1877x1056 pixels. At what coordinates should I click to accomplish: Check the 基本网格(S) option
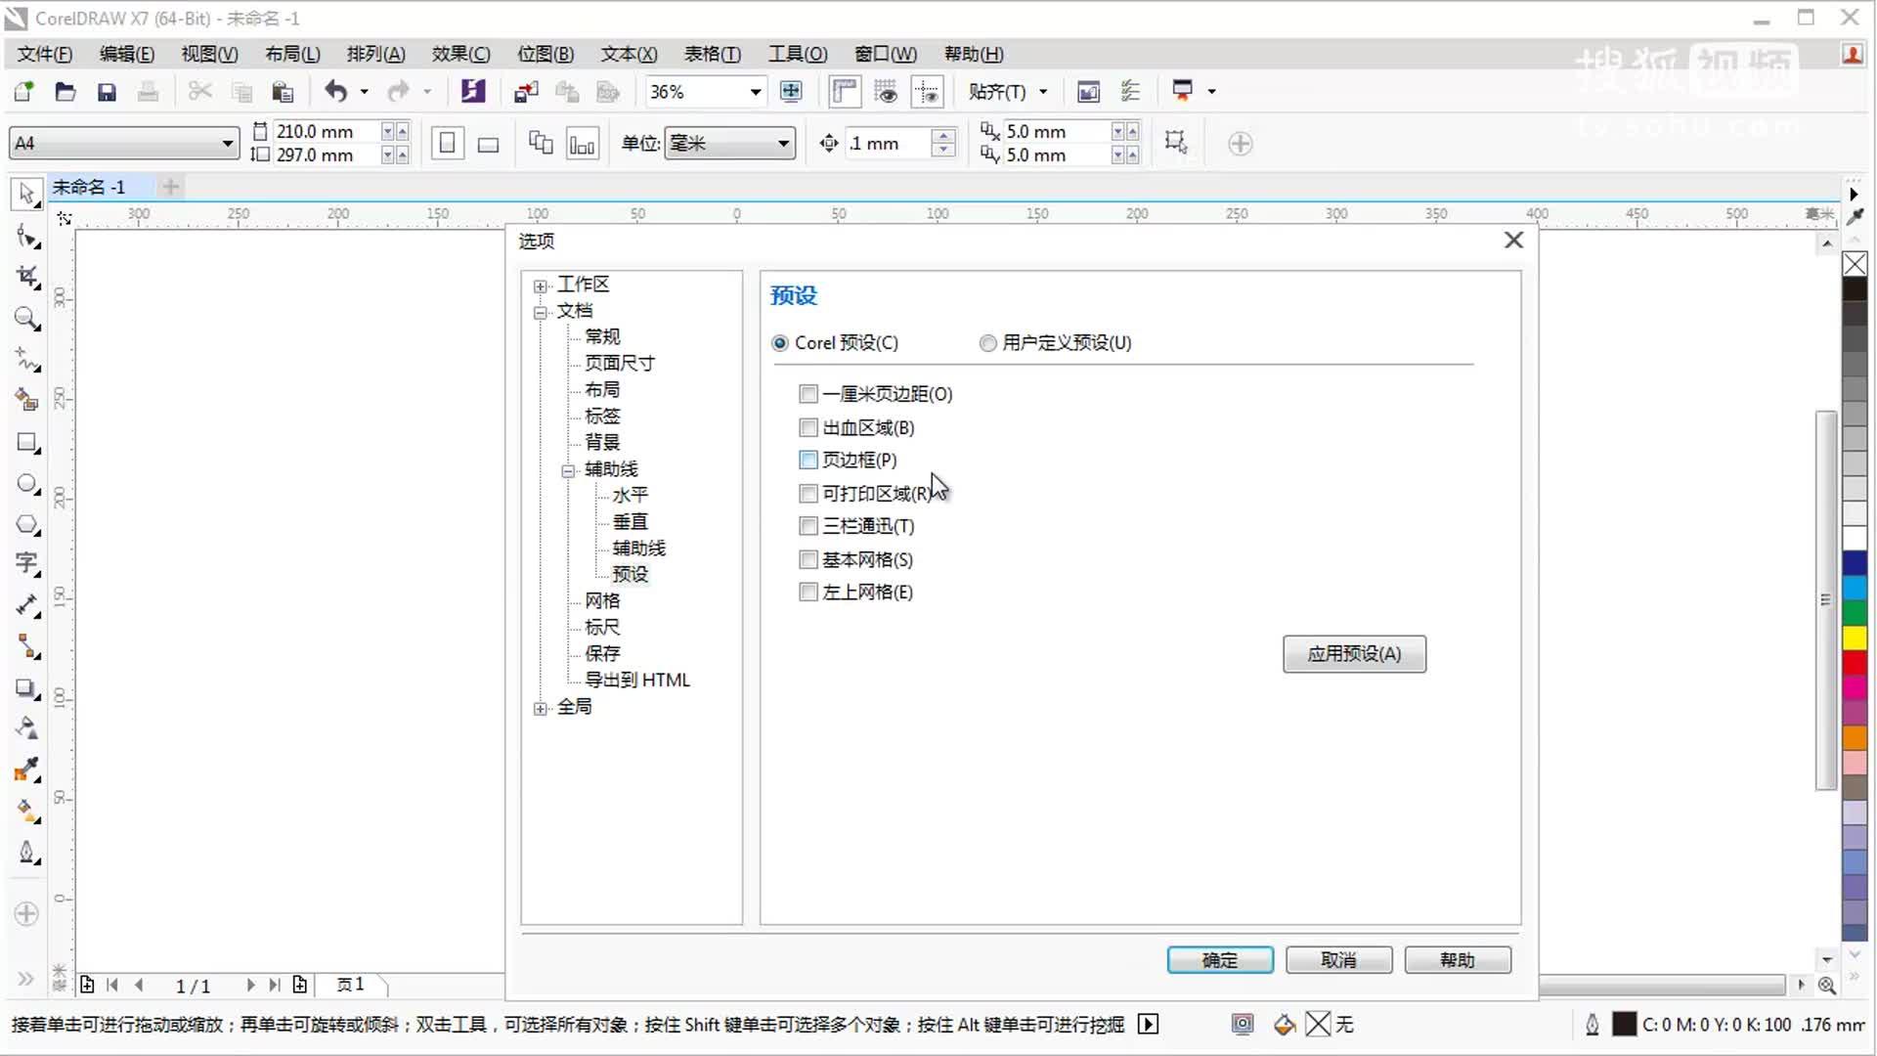tap(808, 559)
